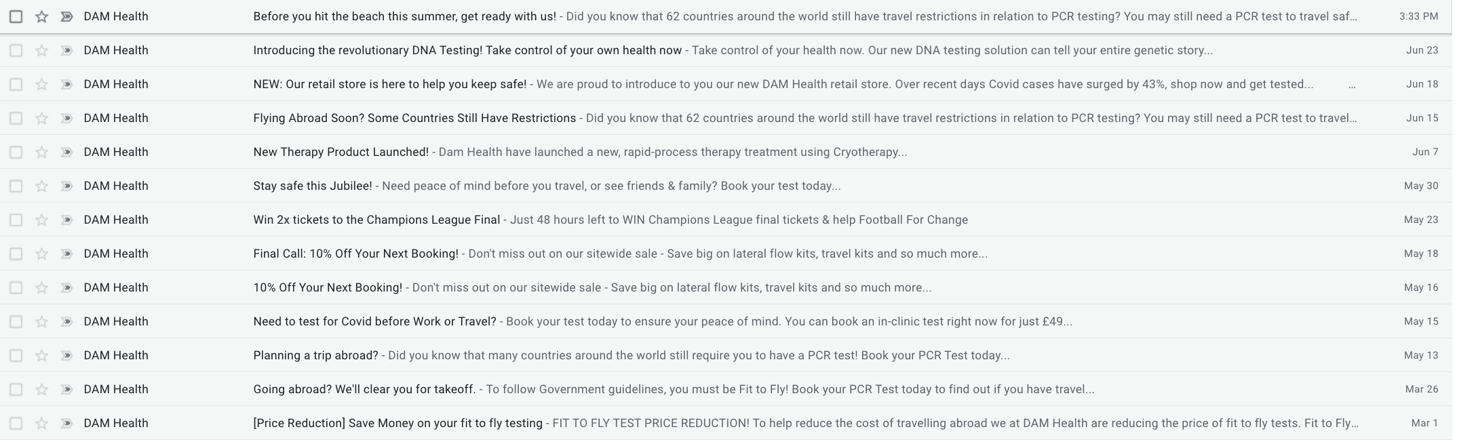Select the checkbox for "Final Call: 10% Off Your Next Booking!"

16,254
